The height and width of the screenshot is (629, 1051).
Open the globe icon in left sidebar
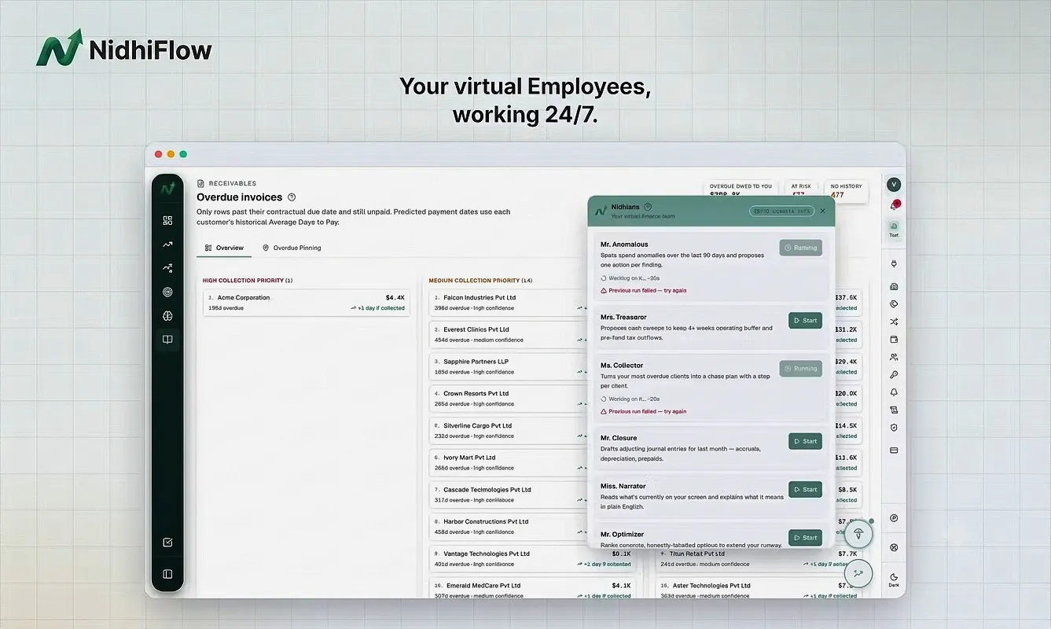[x=167, y=316]
